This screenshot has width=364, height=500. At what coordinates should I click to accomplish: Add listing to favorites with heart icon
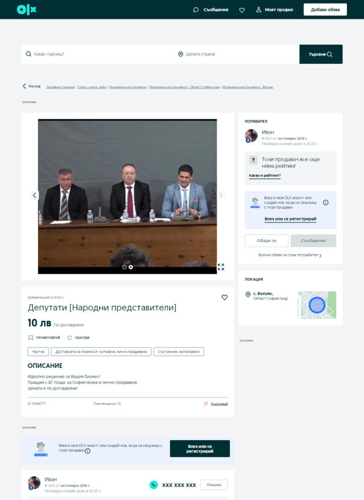click(224, 297)
